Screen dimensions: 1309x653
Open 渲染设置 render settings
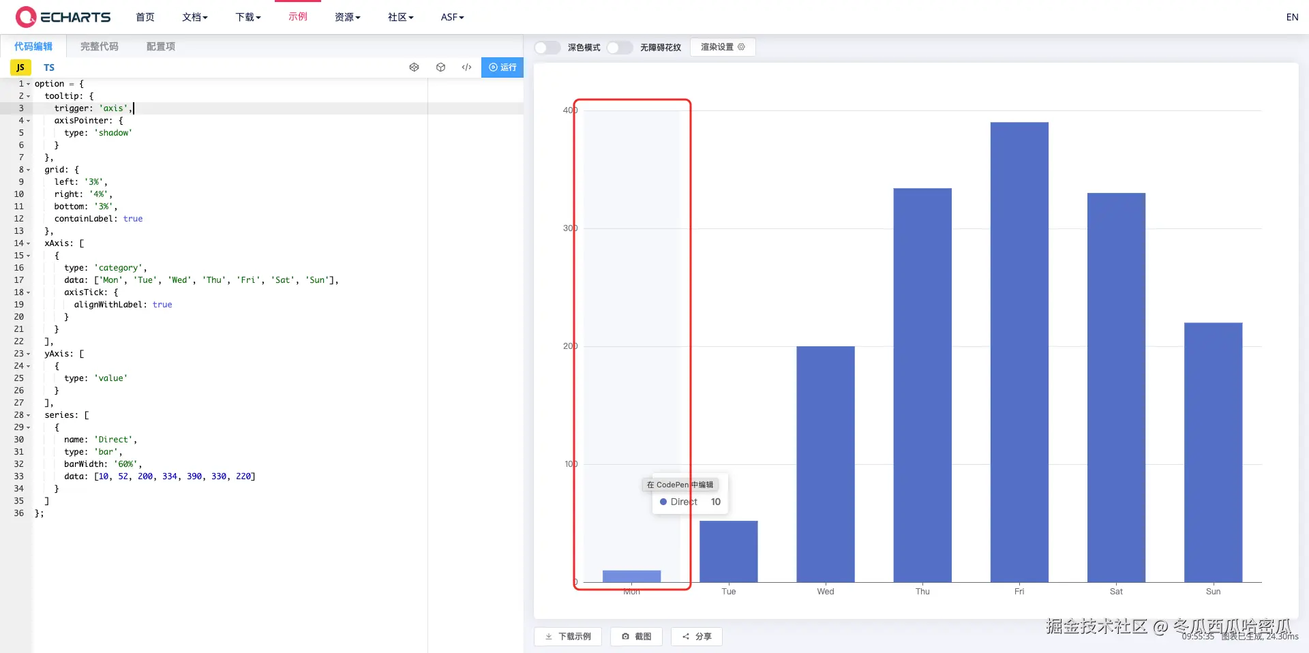723,47
